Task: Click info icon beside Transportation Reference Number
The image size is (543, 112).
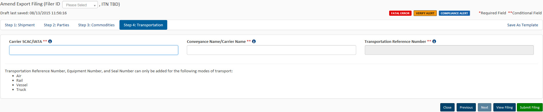Action: (434, 41)
